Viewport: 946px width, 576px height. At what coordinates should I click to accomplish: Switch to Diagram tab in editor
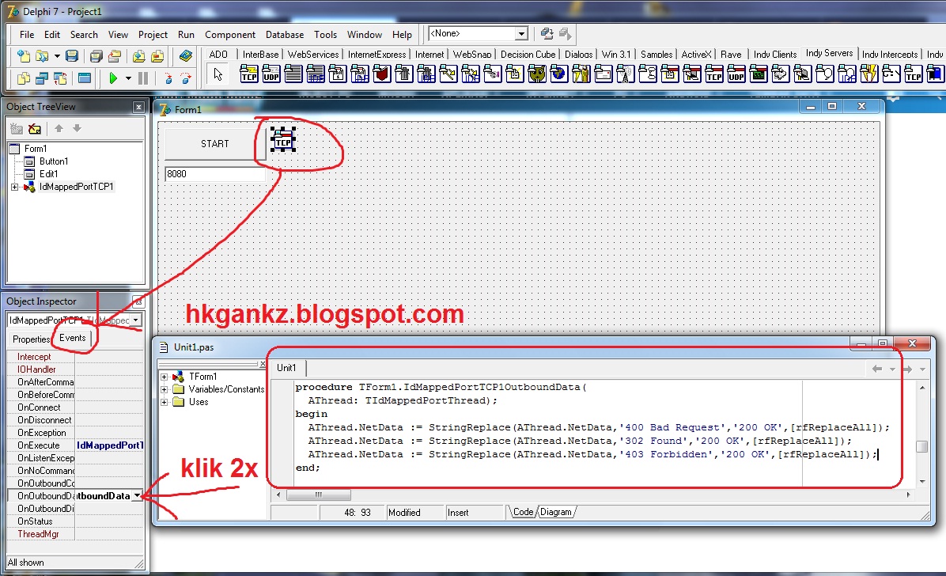[555, 512]
